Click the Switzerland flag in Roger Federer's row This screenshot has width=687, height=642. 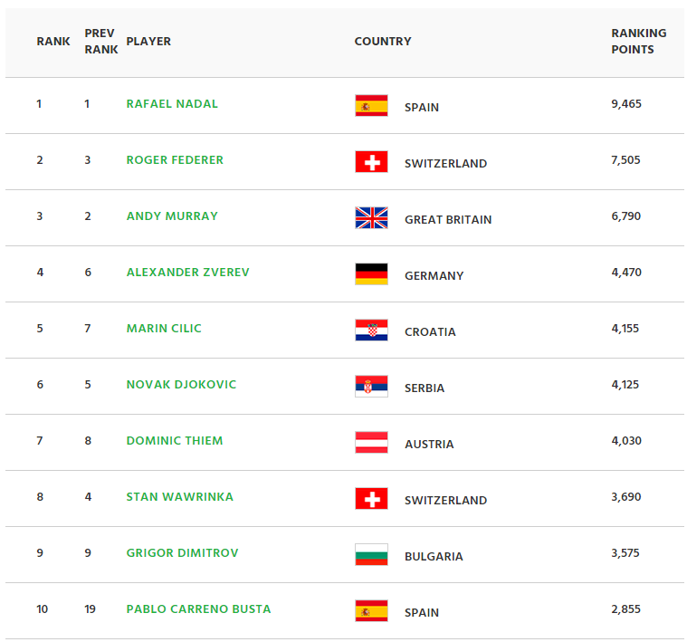click(x=371, y=162)
